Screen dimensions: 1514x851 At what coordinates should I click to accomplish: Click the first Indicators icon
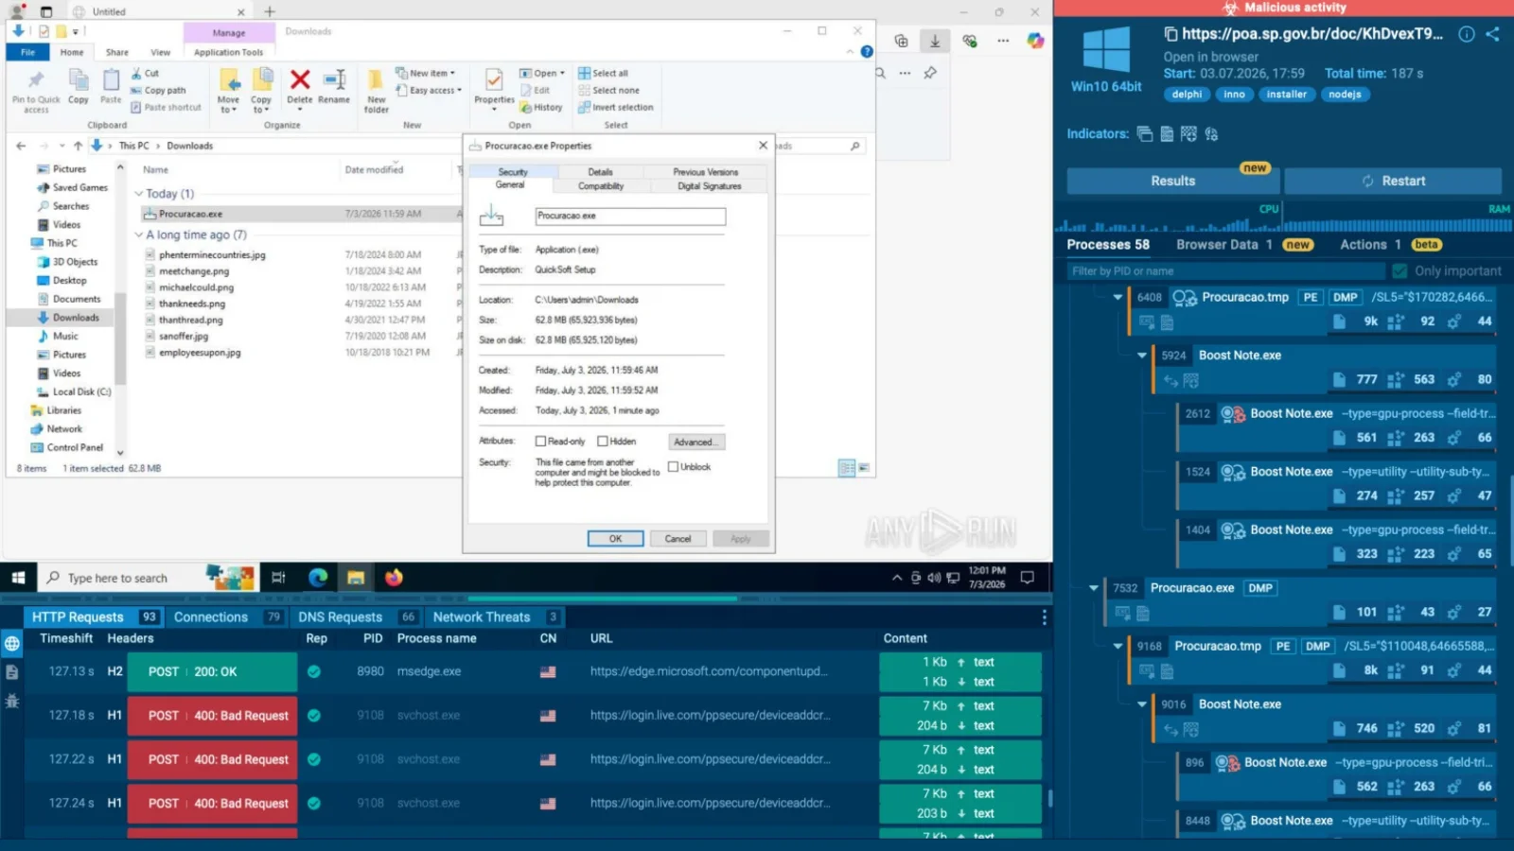[x=1145, y=134]
